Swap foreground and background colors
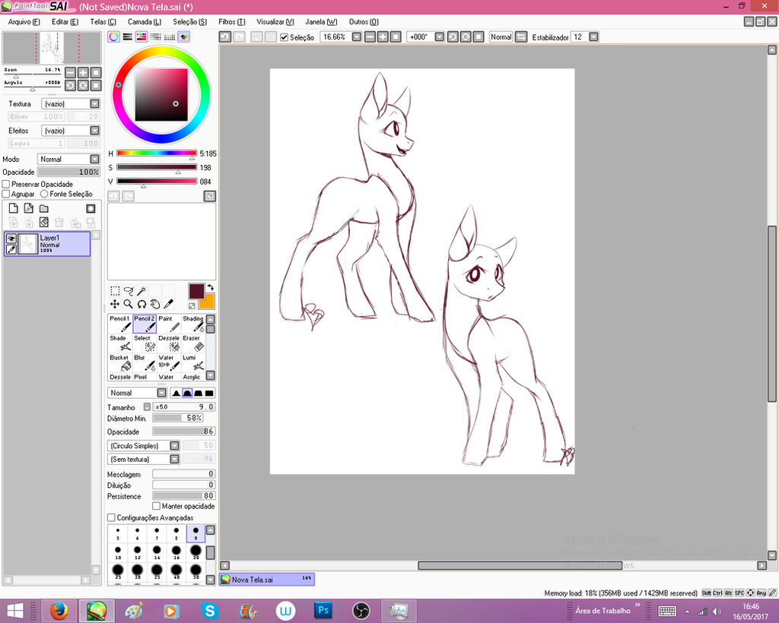This screenshot has width=779, height=623. click(x=210, y=287)
